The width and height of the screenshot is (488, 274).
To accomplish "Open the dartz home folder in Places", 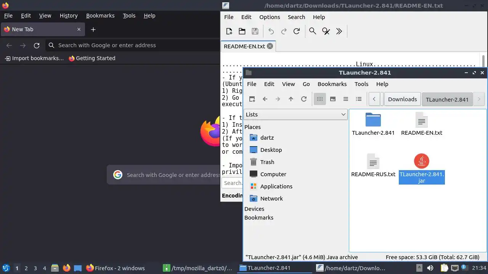I will click(x=267, y=138).
